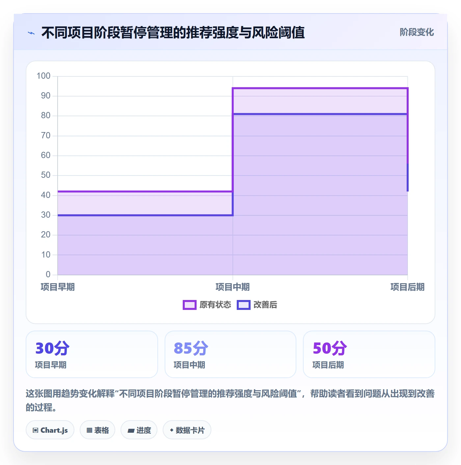
Task: Open the 30分 项目早期 data card
Action: click(x=92, y=354)
